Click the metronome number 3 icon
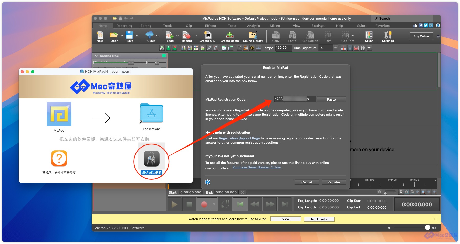The height and width of the screenshot is (244, 460). [252, 48]
